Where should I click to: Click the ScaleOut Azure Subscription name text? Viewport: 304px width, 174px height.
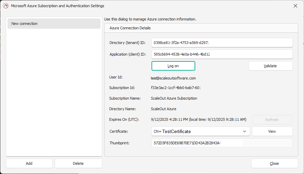pos(174,98)
